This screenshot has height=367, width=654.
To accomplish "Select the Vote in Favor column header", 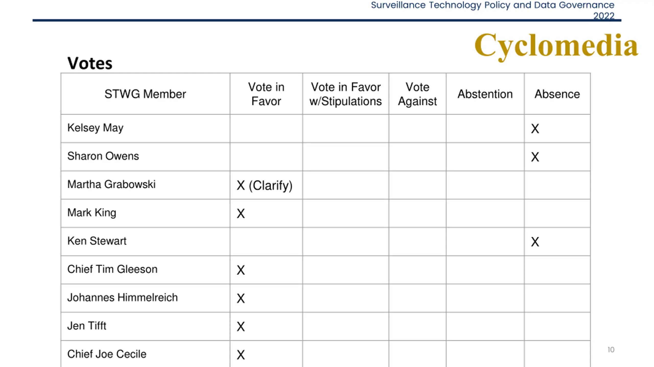I will [x=266, y=94].
